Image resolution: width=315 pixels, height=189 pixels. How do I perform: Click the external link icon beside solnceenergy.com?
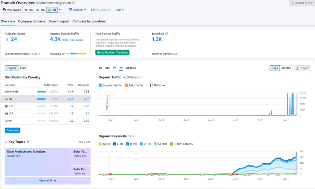74,3
